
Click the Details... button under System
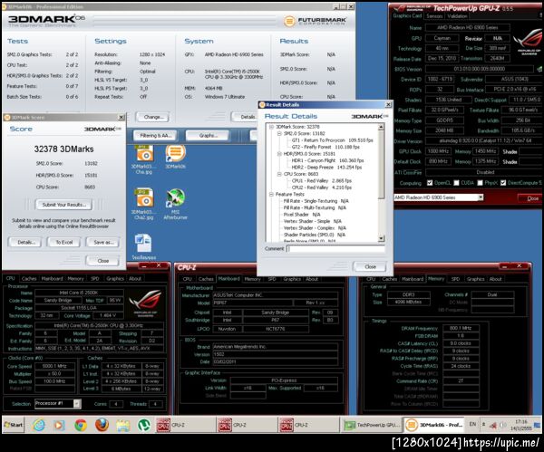244,117
